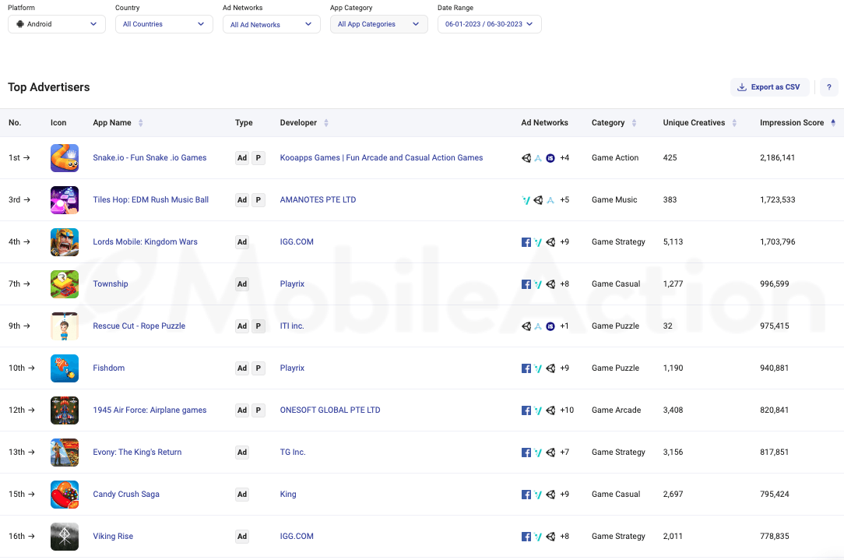
Task: Click +4 more ad networks in Snake.io row
Action: coord(564,158)
